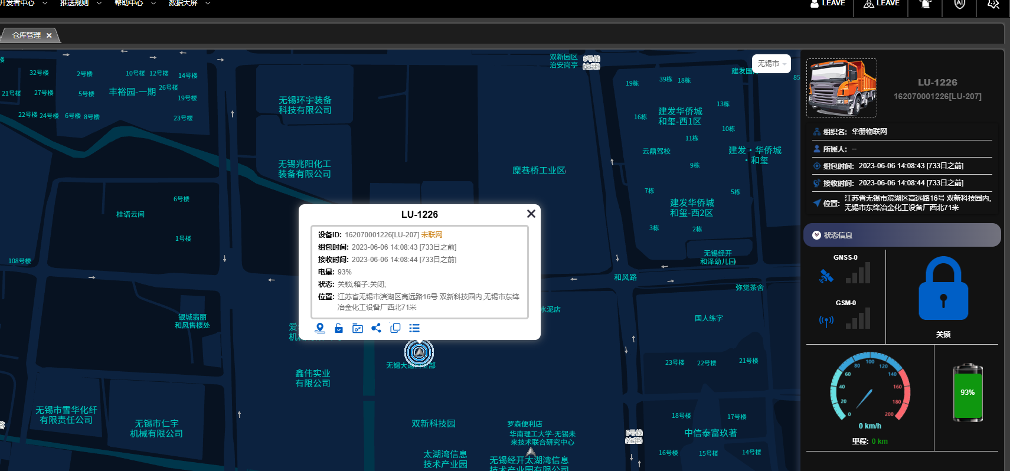Expand the 数据大屏 menu

tap(189, 4)
